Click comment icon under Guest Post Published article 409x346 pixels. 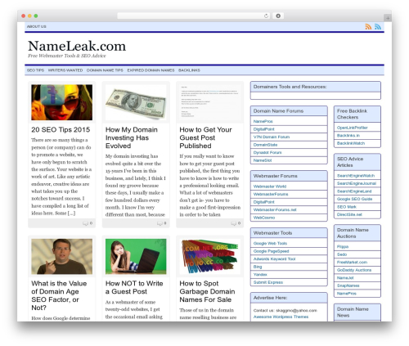(234, 223)
